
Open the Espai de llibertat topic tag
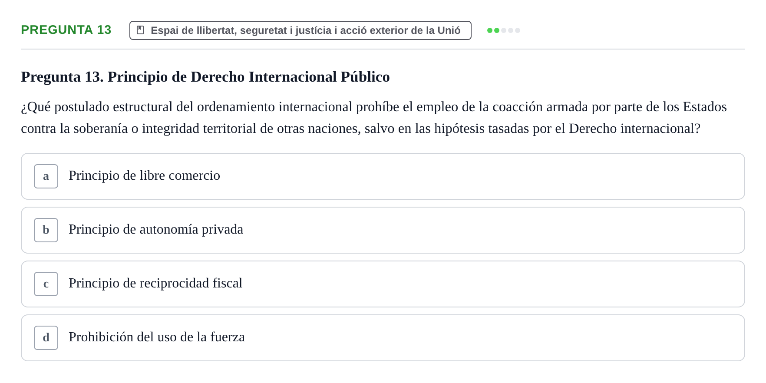tap(300, 30)
